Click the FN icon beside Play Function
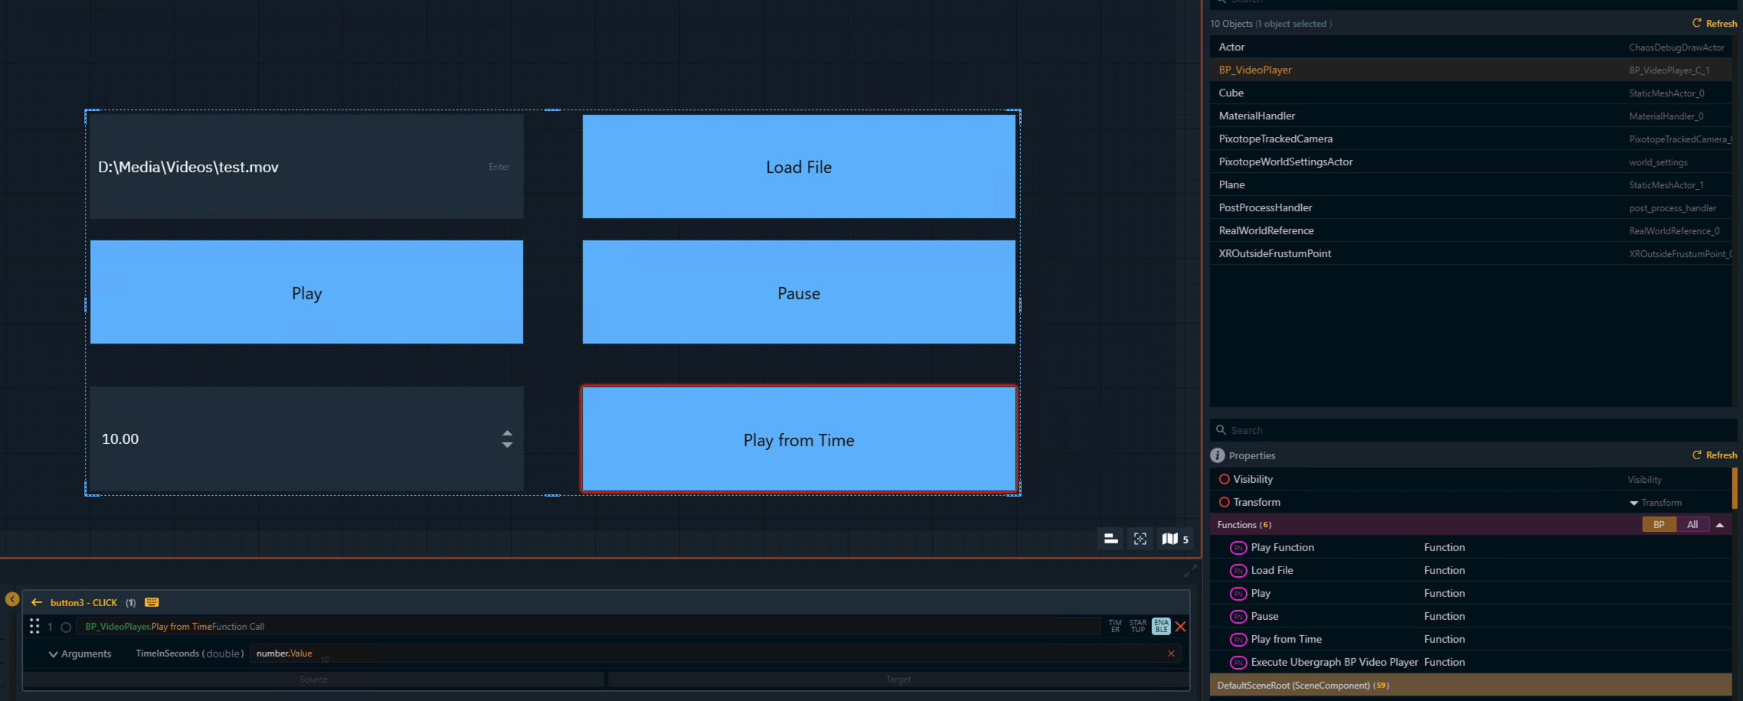This screenshot has width=1743, height=701. (1238, 547)
